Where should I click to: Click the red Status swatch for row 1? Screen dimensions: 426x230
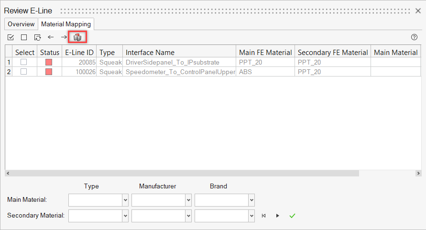(x=49, y=62)
